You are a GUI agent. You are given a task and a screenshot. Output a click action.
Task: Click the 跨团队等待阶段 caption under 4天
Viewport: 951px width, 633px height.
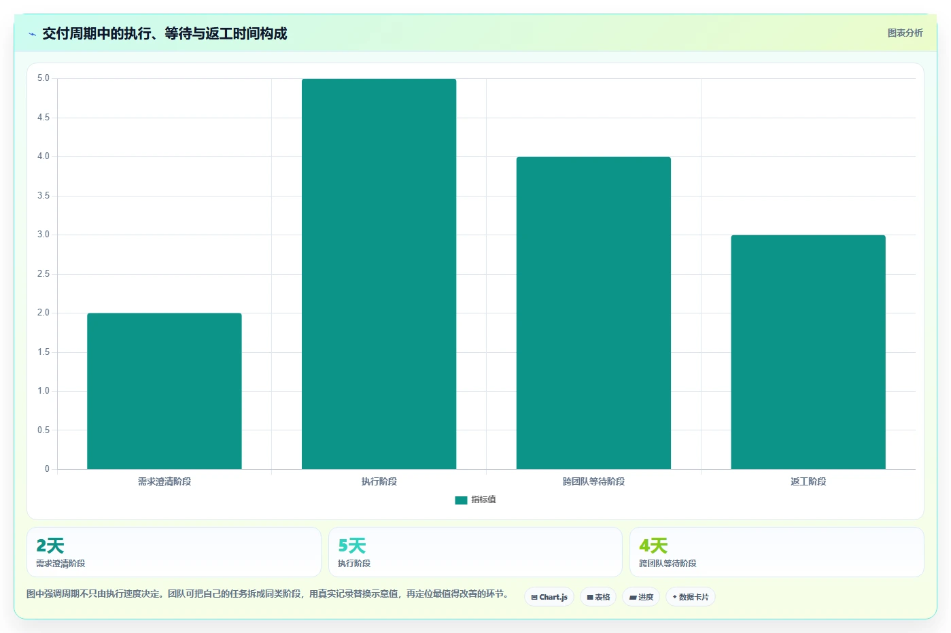point(668,564)
